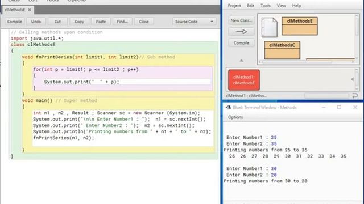Open the Edit menu in BlueJ window
The width and height of the screenshot is (364, 204).
pyautogui.click(x=250, y=6)
